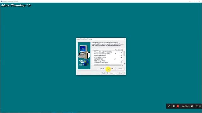Click the PS checkmark for Encapsulated Postscript
This screenshot has width=202, height=113.
[115, 54]
